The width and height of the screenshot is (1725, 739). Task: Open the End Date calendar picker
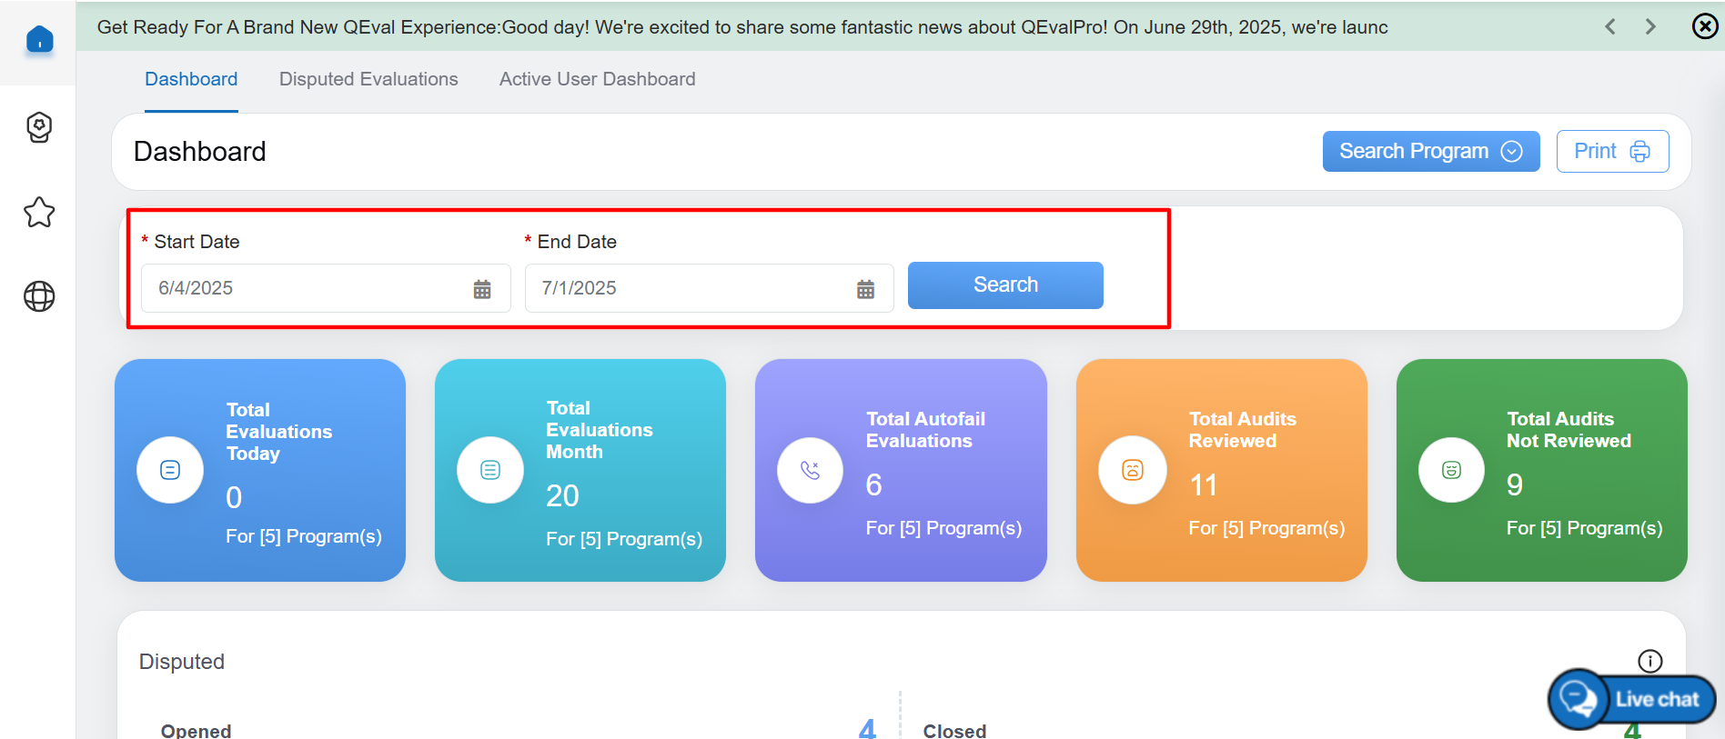pyautogui.click(x=865, y=289)
